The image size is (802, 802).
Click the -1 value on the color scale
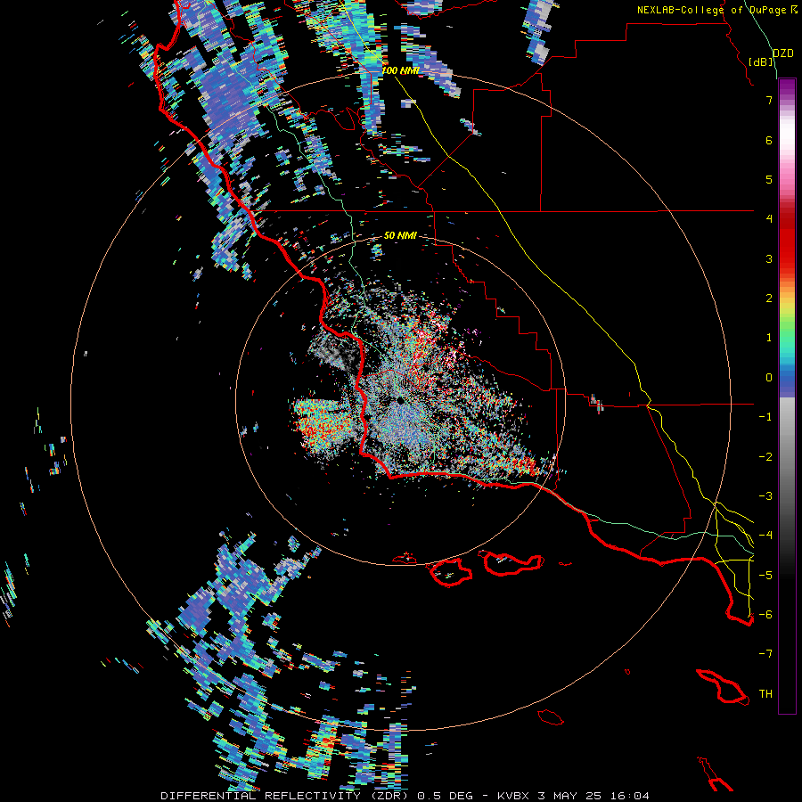point(765,417)
